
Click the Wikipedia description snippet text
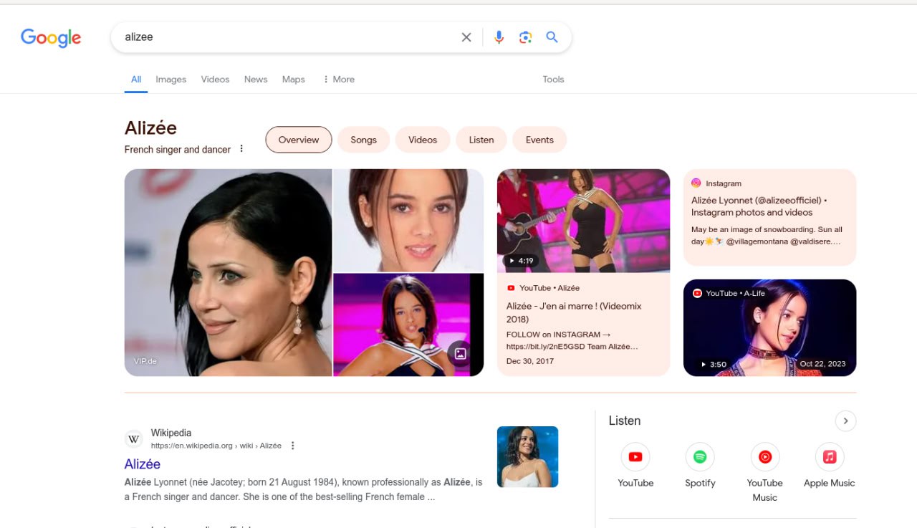coord(304,489)
